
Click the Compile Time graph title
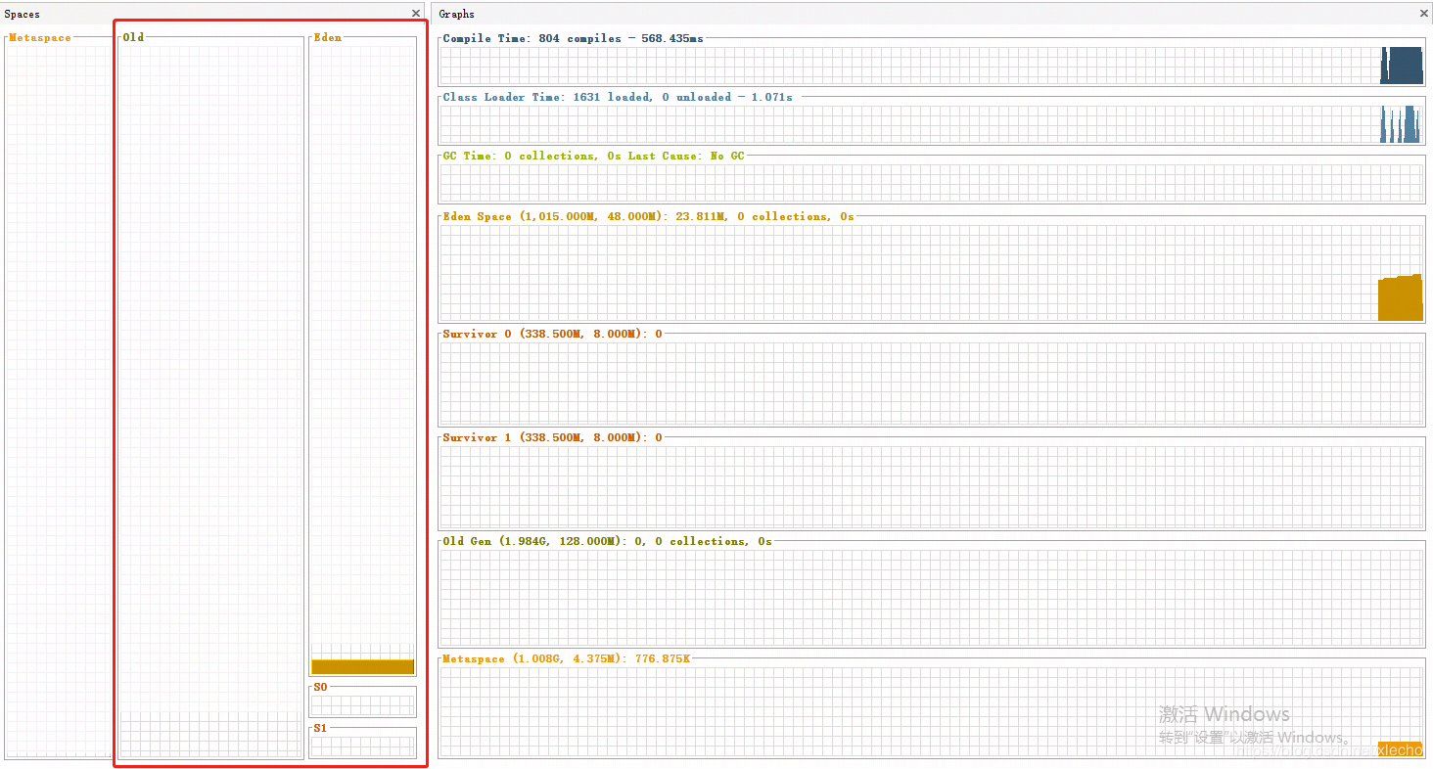pos(573,38)
